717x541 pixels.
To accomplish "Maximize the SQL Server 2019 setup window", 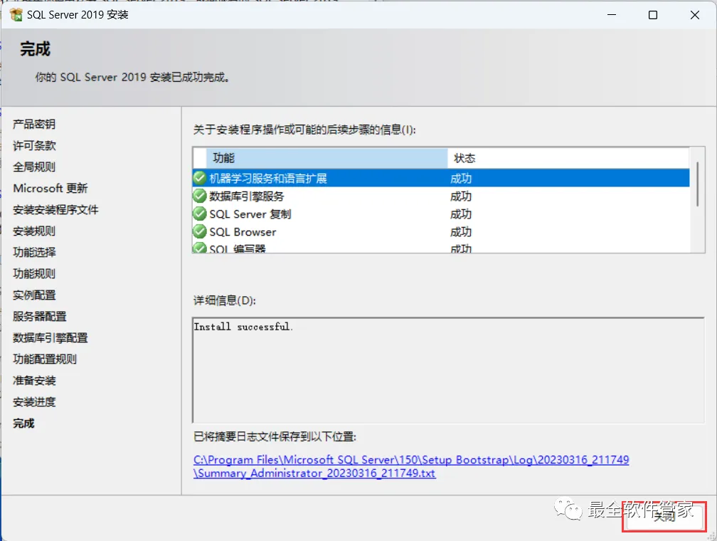I will (x=653, y=15).
